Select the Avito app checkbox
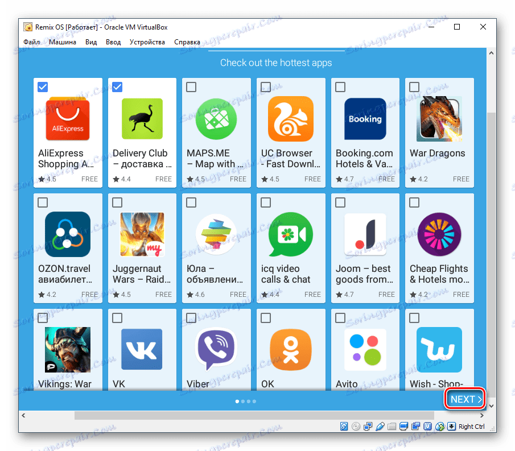Image resolution: width=515 pixels, height=451 pixels. click(340, 318)
